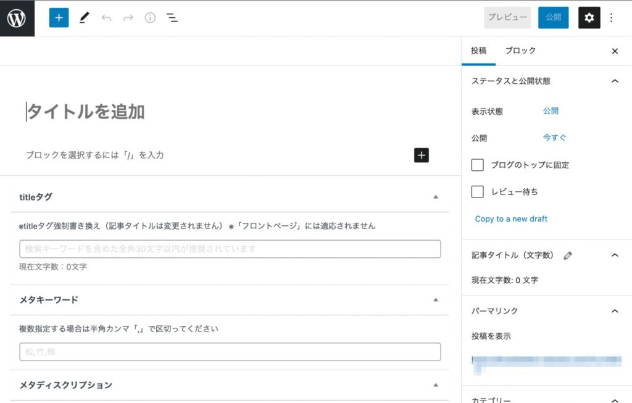Click the block placeholder paragraph text

[94, 155]
